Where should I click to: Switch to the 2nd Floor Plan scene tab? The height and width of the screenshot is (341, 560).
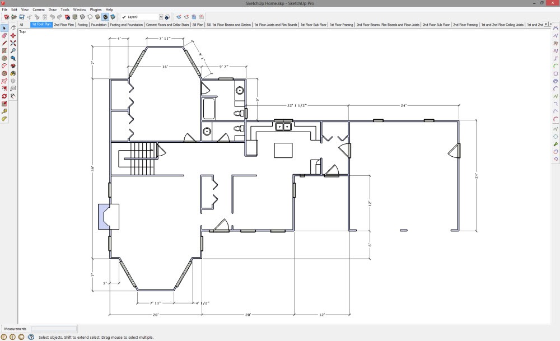[64, 25]
